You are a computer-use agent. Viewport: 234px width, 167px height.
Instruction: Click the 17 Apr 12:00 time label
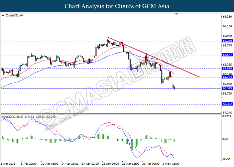90,164
